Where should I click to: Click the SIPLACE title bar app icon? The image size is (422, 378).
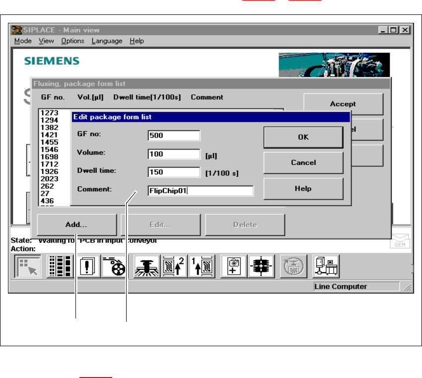tap(16, 30)
